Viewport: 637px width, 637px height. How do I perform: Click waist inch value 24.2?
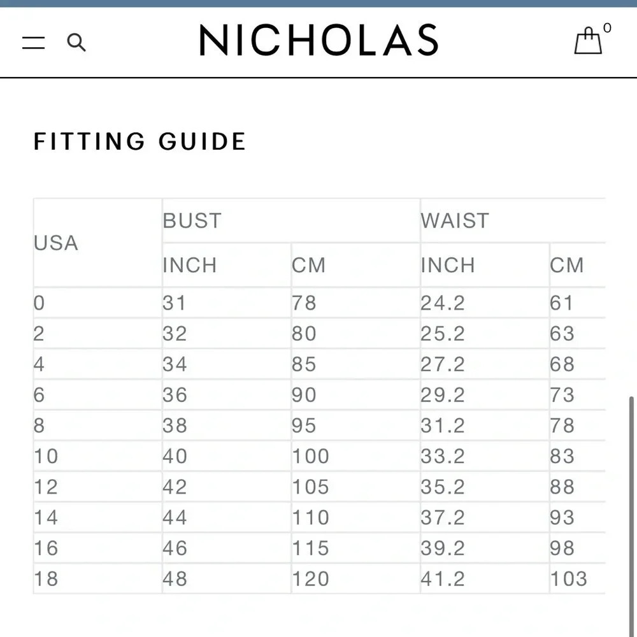[x=443, y=303]
